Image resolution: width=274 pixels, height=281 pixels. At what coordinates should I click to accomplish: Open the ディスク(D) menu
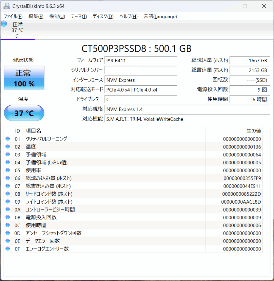pos(103,16)
